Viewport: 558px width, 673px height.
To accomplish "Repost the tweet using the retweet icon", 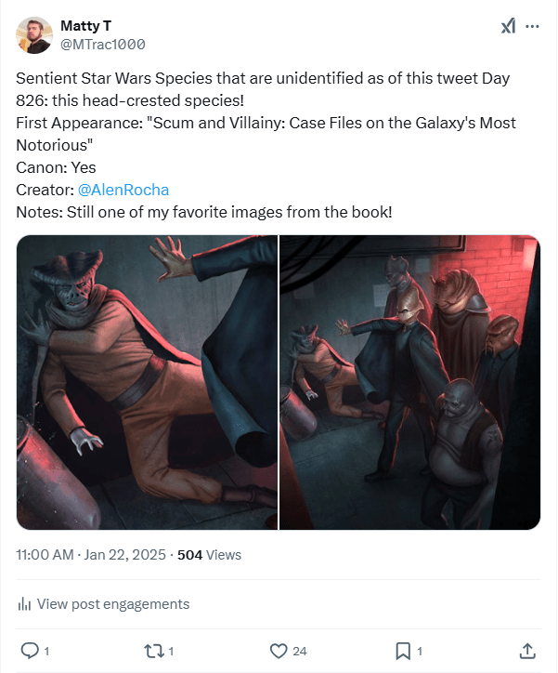I will (x=152, y=651).
